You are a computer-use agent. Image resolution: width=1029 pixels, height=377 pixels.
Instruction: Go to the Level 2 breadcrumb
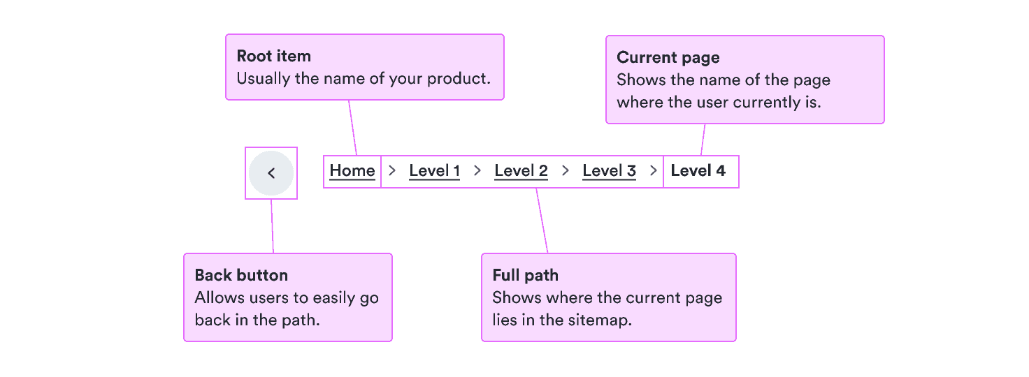click(521, 171)
